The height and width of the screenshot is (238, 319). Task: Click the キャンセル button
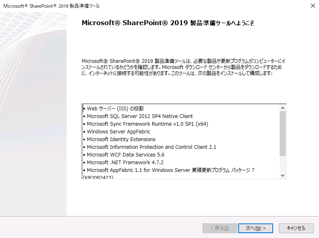click(296, 228)
